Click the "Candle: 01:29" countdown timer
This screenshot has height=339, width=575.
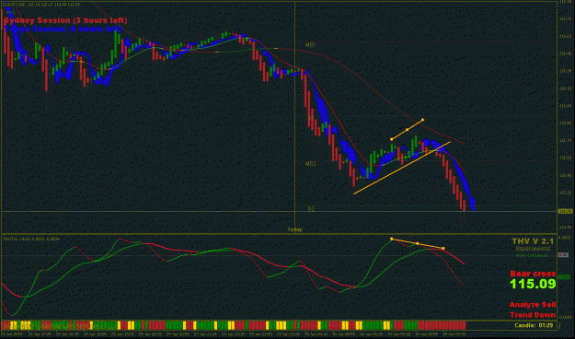(x=534, y=325)
